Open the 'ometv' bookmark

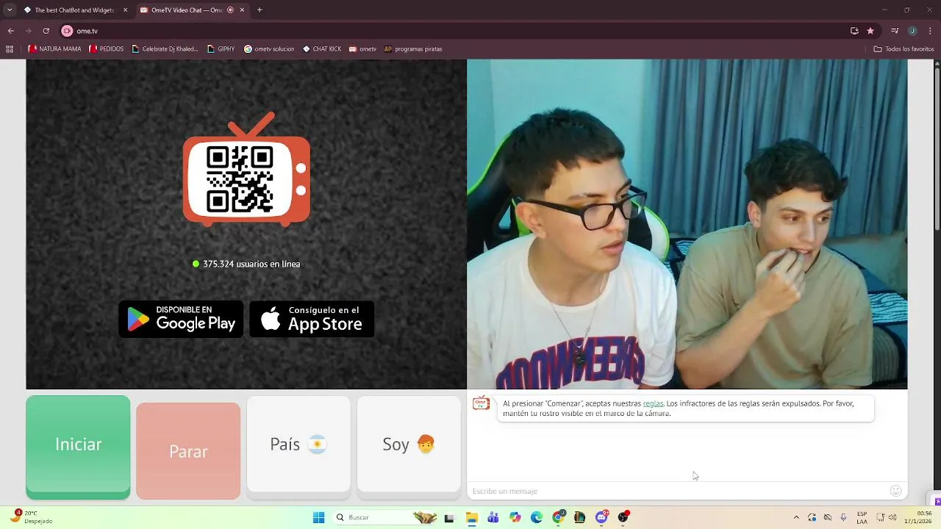click(362, 49)
